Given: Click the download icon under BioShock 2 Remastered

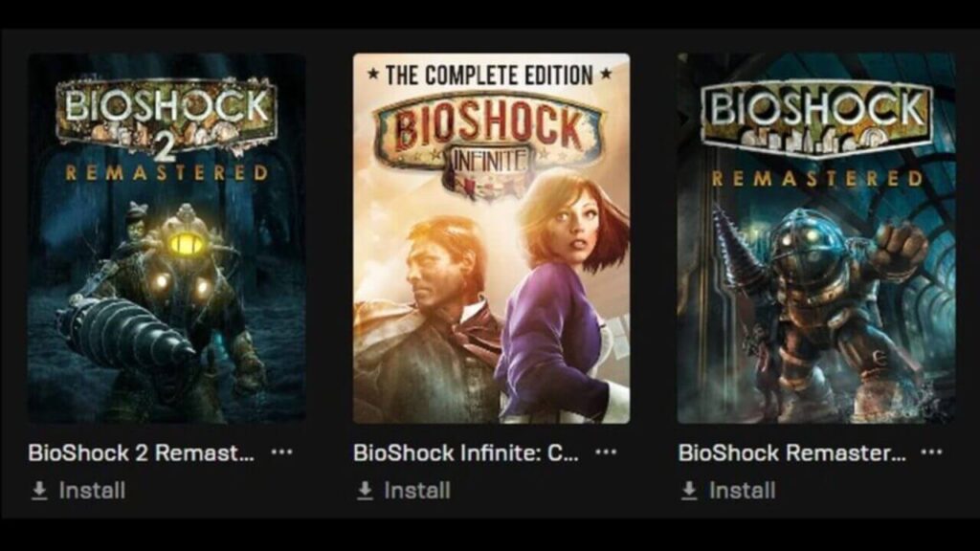Looking at the screenshot, I should click(x=39, y=491).
